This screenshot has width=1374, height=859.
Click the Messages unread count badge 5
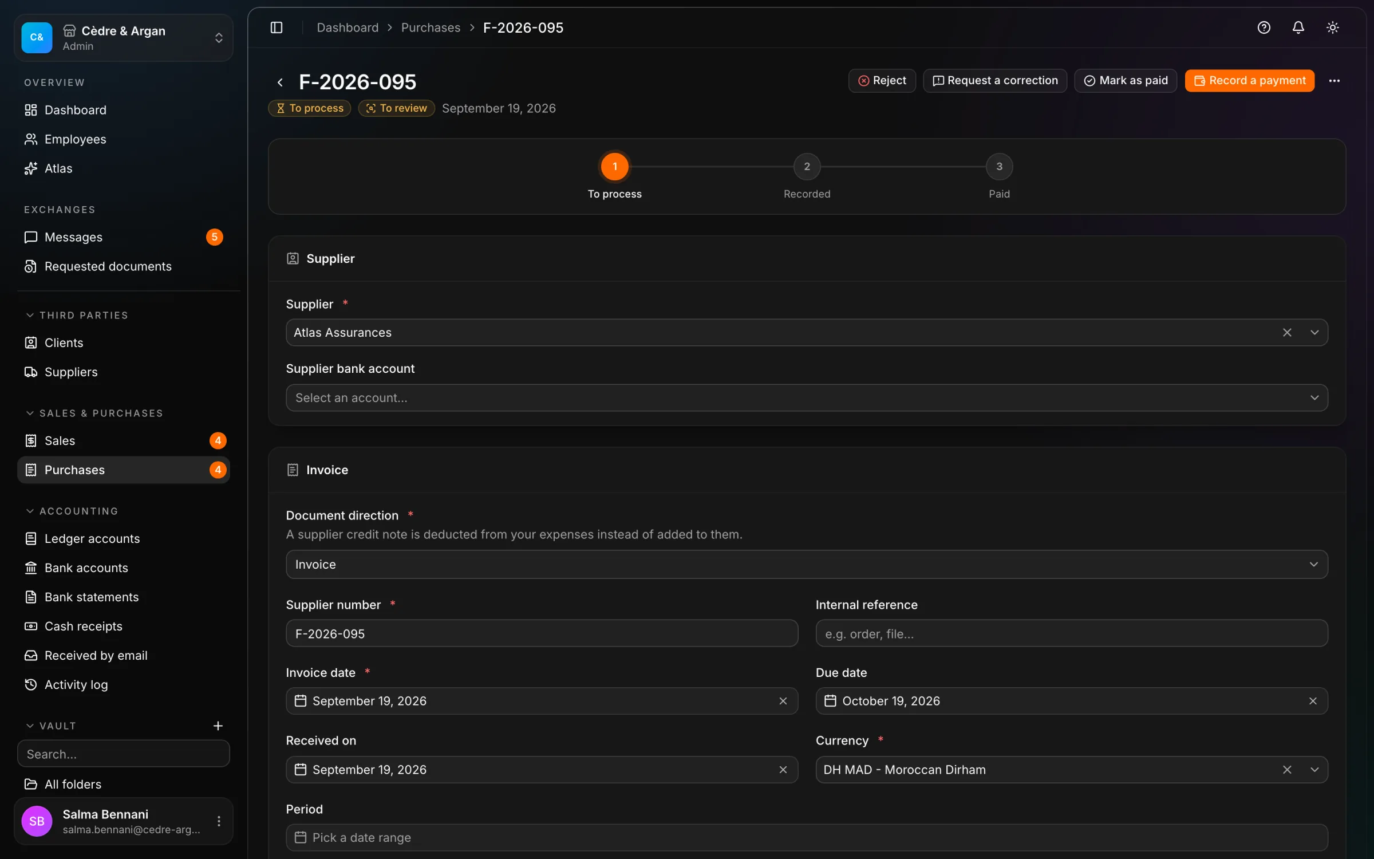point(214,237)
